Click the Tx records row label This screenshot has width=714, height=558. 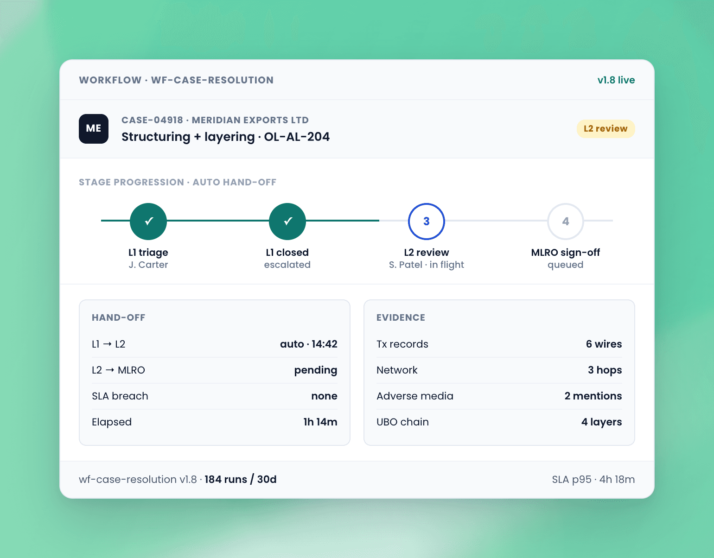[x=402, y=344]
